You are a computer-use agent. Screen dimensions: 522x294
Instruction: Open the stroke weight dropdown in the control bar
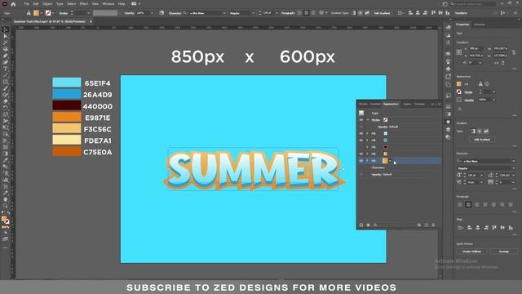click(89, 13)
